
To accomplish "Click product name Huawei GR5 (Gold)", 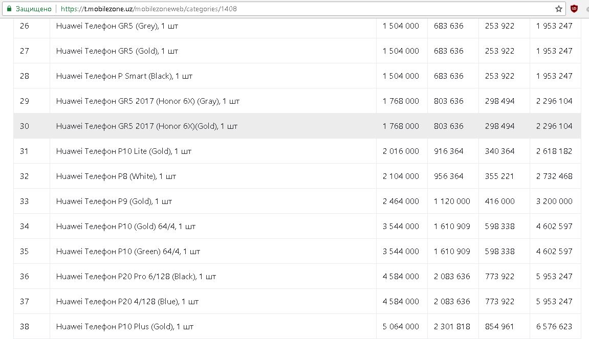I will point(117,51).
